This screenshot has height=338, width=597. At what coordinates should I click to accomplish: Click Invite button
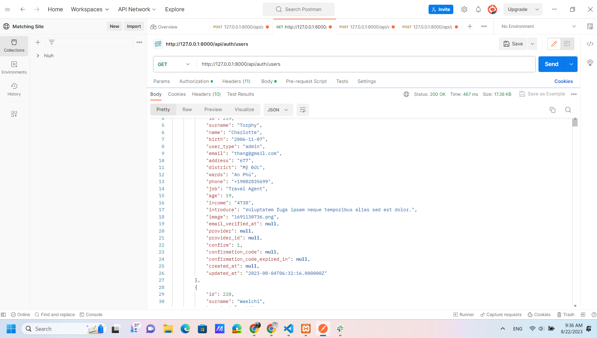441,9
